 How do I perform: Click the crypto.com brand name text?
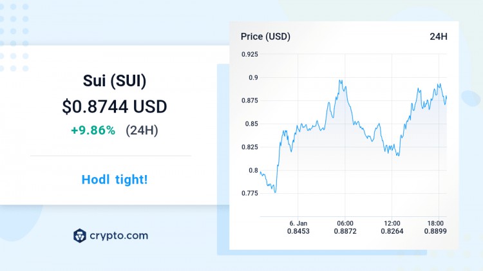[x=119, y=236]
